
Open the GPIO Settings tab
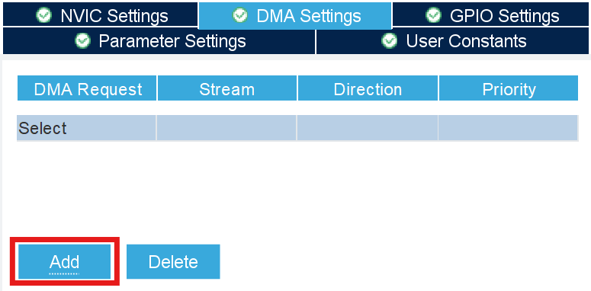click(x=491, y=15)
